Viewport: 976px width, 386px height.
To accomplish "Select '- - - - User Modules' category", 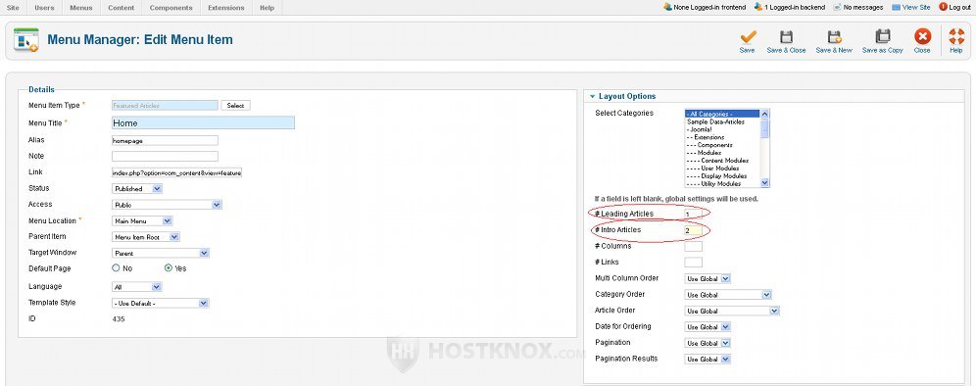I will tap(722, 169).
